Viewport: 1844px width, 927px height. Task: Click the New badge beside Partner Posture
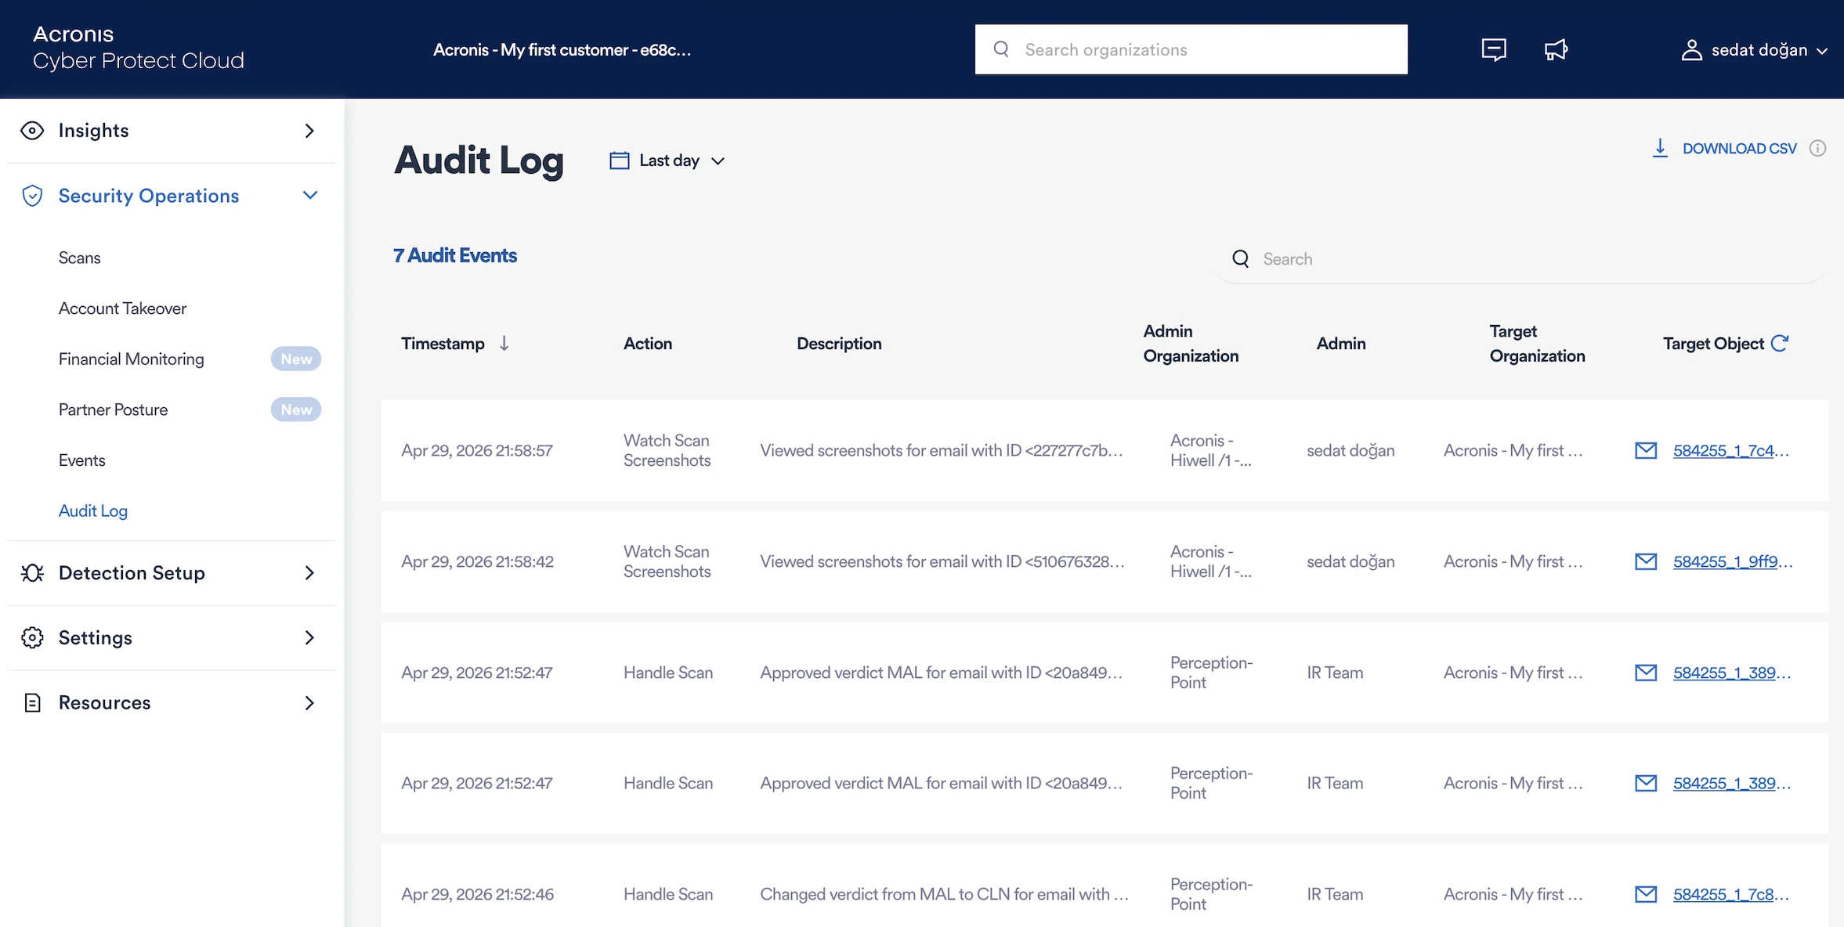point(296,409)
